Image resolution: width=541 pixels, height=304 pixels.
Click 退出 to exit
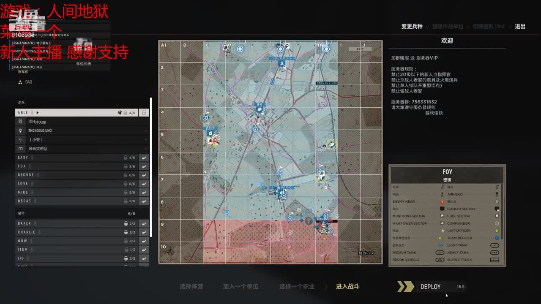[x=520, y=26]
